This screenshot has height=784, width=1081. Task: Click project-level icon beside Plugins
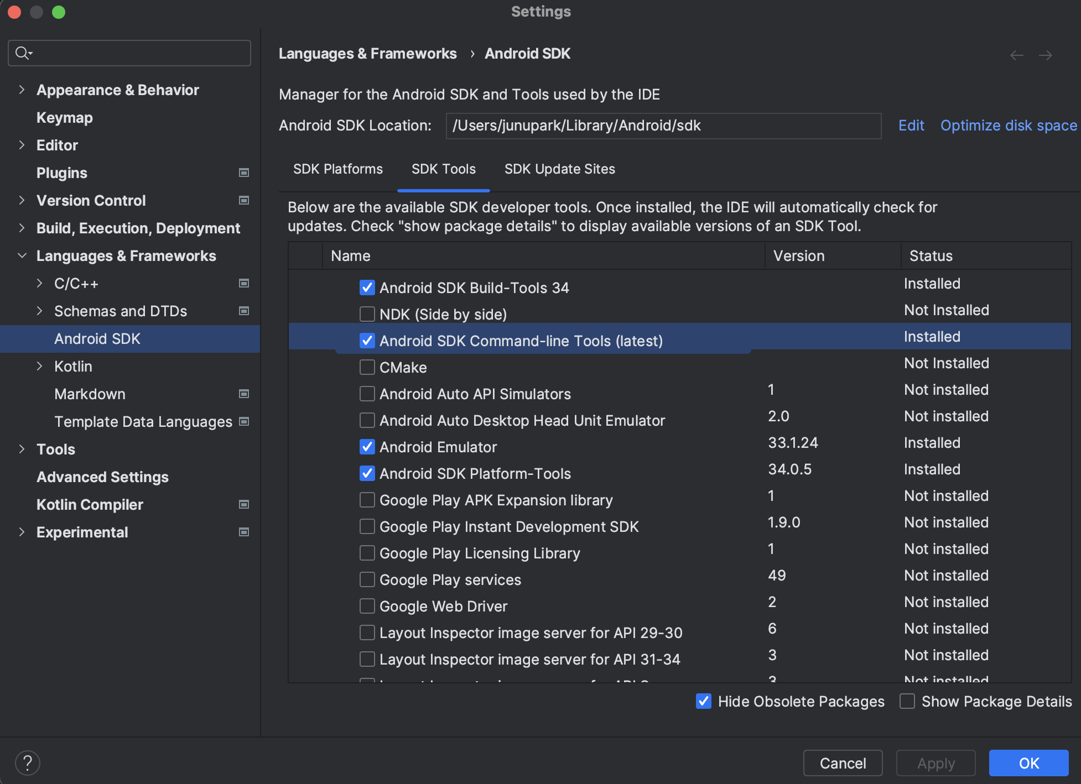pyautogui.click(x=243, y=173)
